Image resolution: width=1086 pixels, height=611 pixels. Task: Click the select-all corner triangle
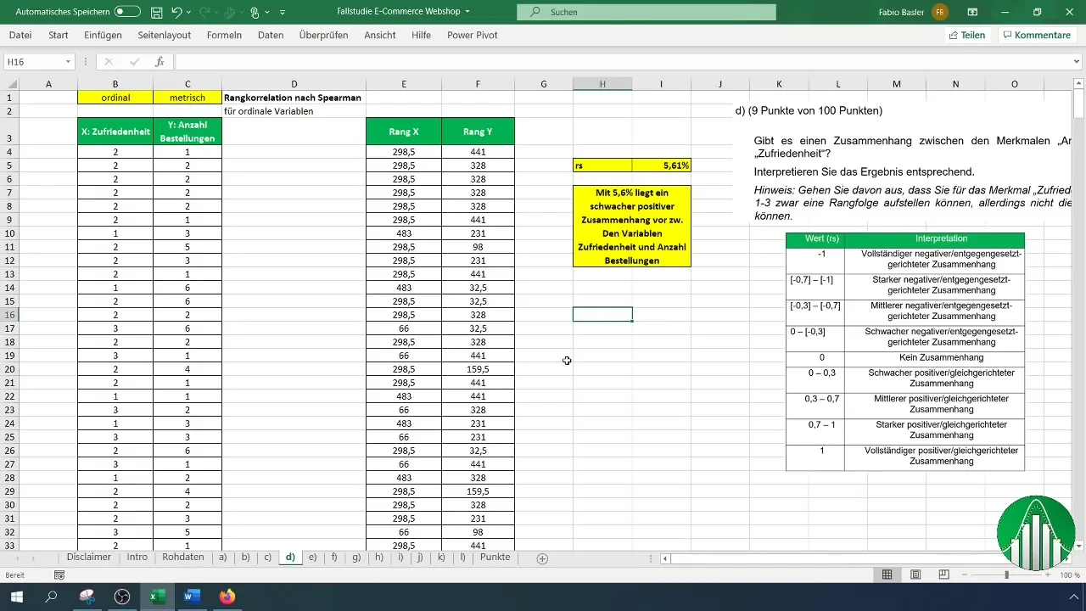[12, 83]
